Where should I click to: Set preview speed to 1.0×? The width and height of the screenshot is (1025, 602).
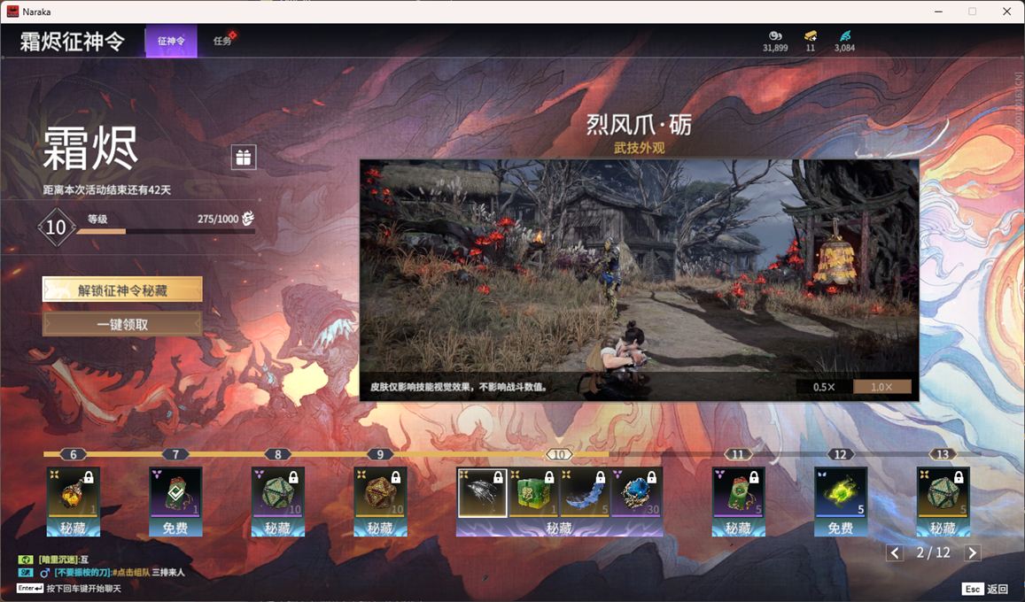[x=881, y=387]
